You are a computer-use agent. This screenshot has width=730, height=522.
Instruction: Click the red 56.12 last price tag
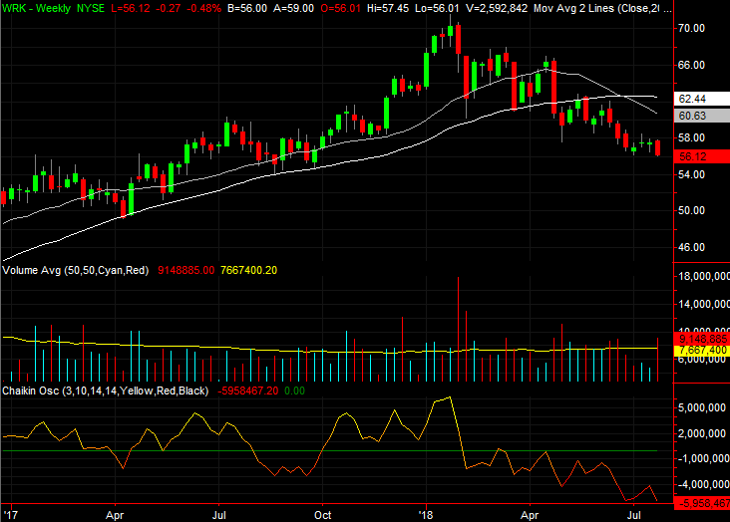tap(702, 156)
